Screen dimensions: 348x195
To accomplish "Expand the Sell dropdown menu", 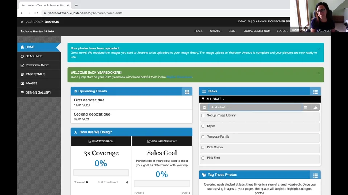I will point(233,31).
